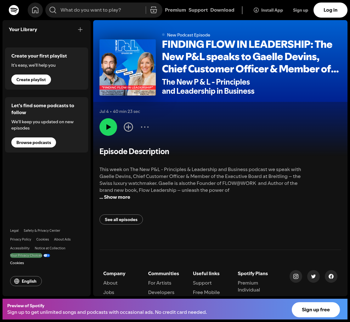Open For Artists under Communities
This screenshot has width=350, height=322.
pyautogui.click(x=160, y=283)
